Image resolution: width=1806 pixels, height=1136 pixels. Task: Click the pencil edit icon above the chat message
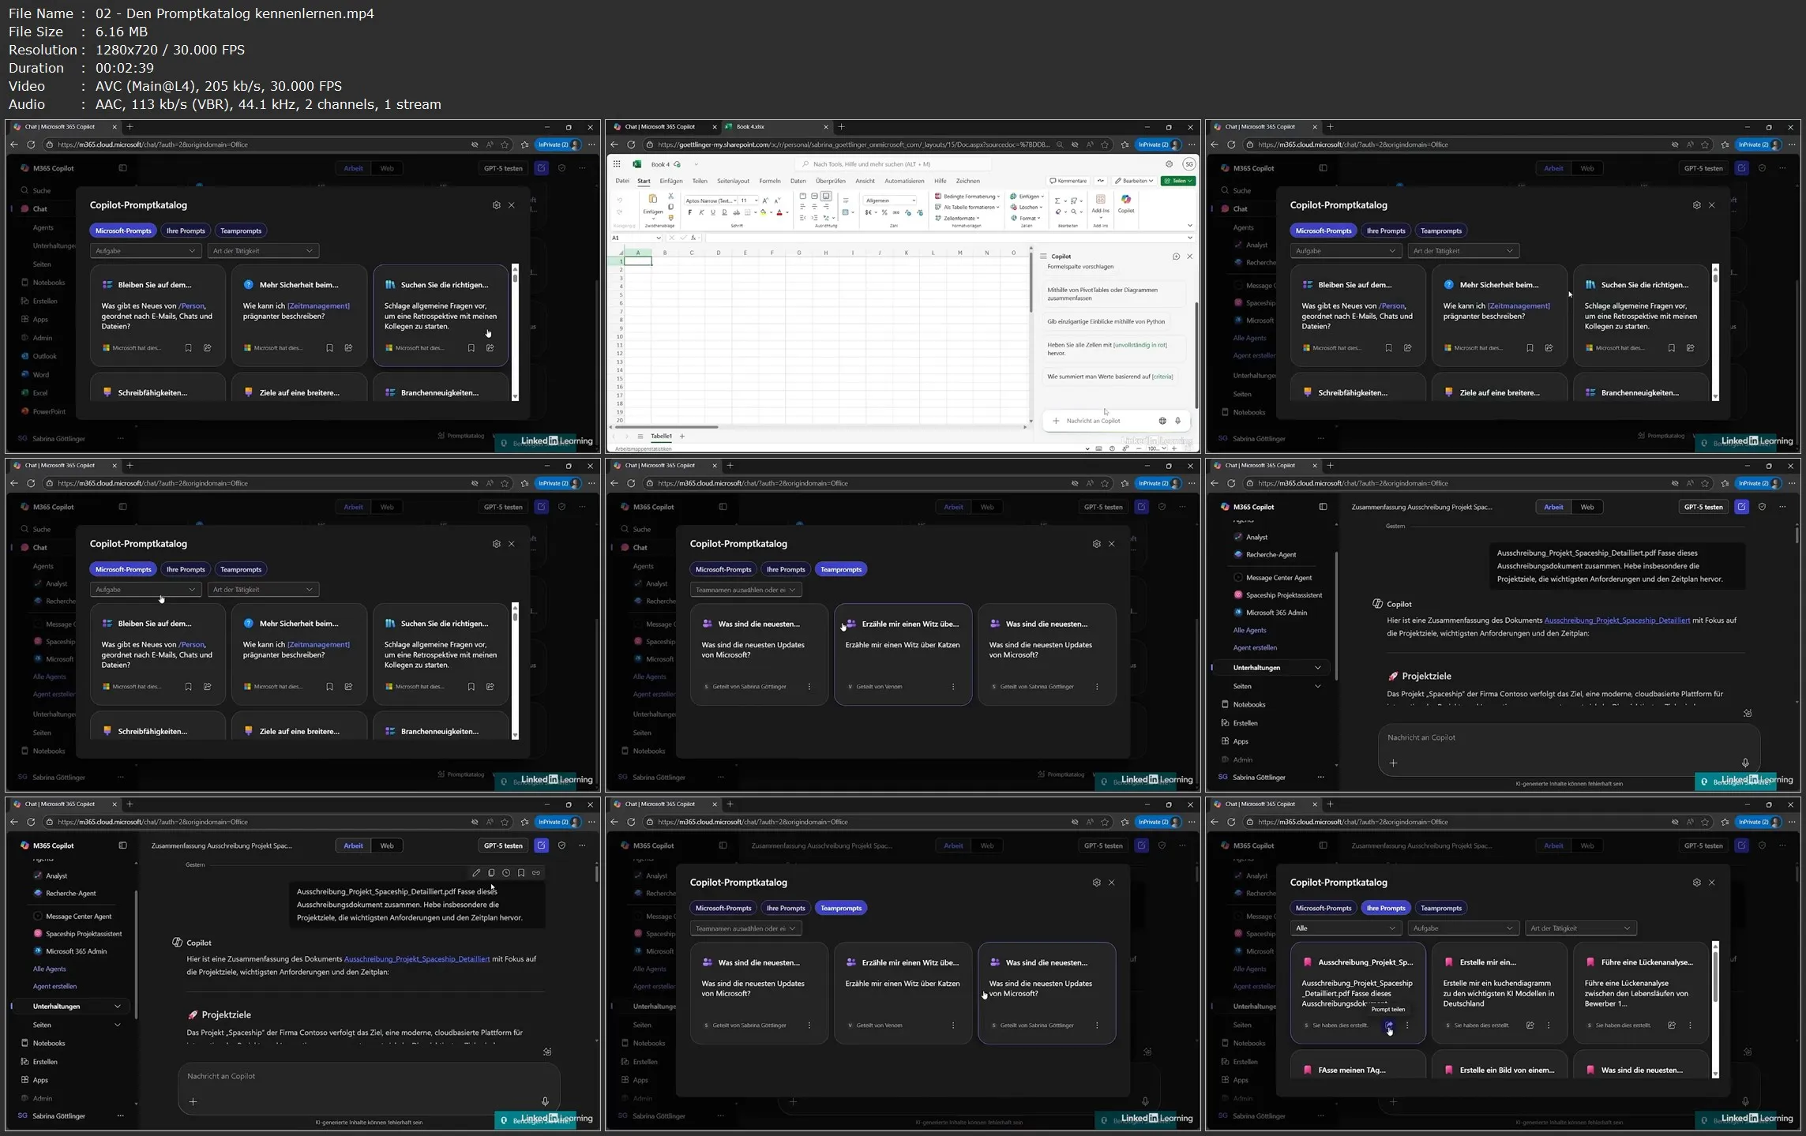(x=475, y=872)
